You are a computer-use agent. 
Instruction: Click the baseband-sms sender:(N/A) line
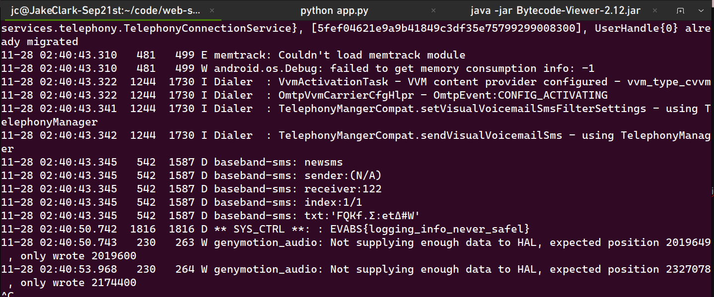(x=191, y=176)
